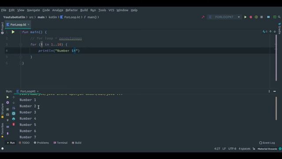This screenshot has width=282, height=159.
Task: Click Up the Stack Trace arrow
Action: (x=14, y=97)
